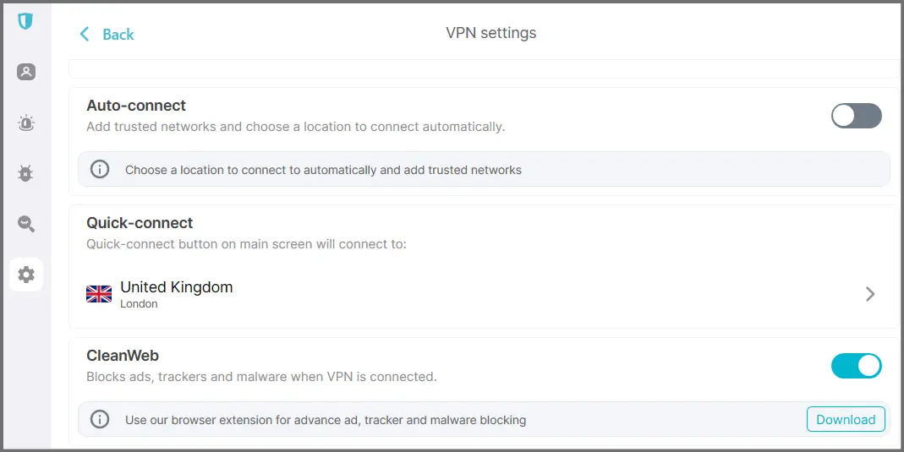Click the info icon in Auto-connect notice
Image resolution: width=904 pixels, height=452 pixels.
pos(100,169)
